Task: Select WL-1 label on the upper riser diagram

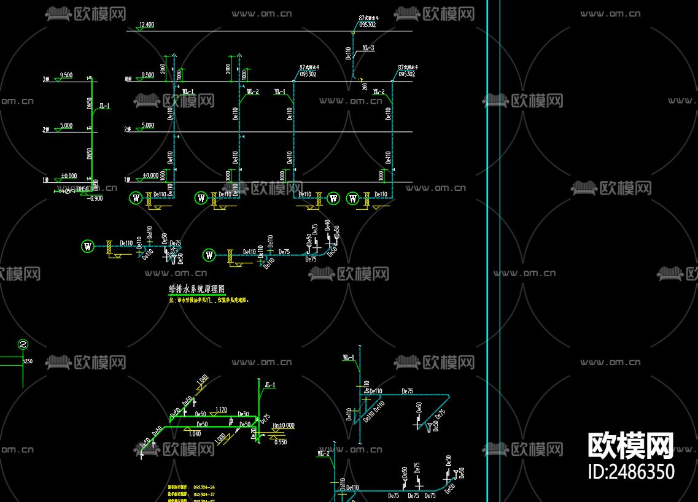Action: coord(188,91)
